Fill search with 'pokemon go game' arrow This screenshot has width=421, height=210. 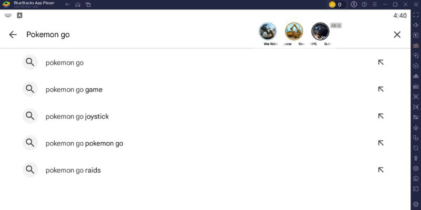tap(380, 89)
